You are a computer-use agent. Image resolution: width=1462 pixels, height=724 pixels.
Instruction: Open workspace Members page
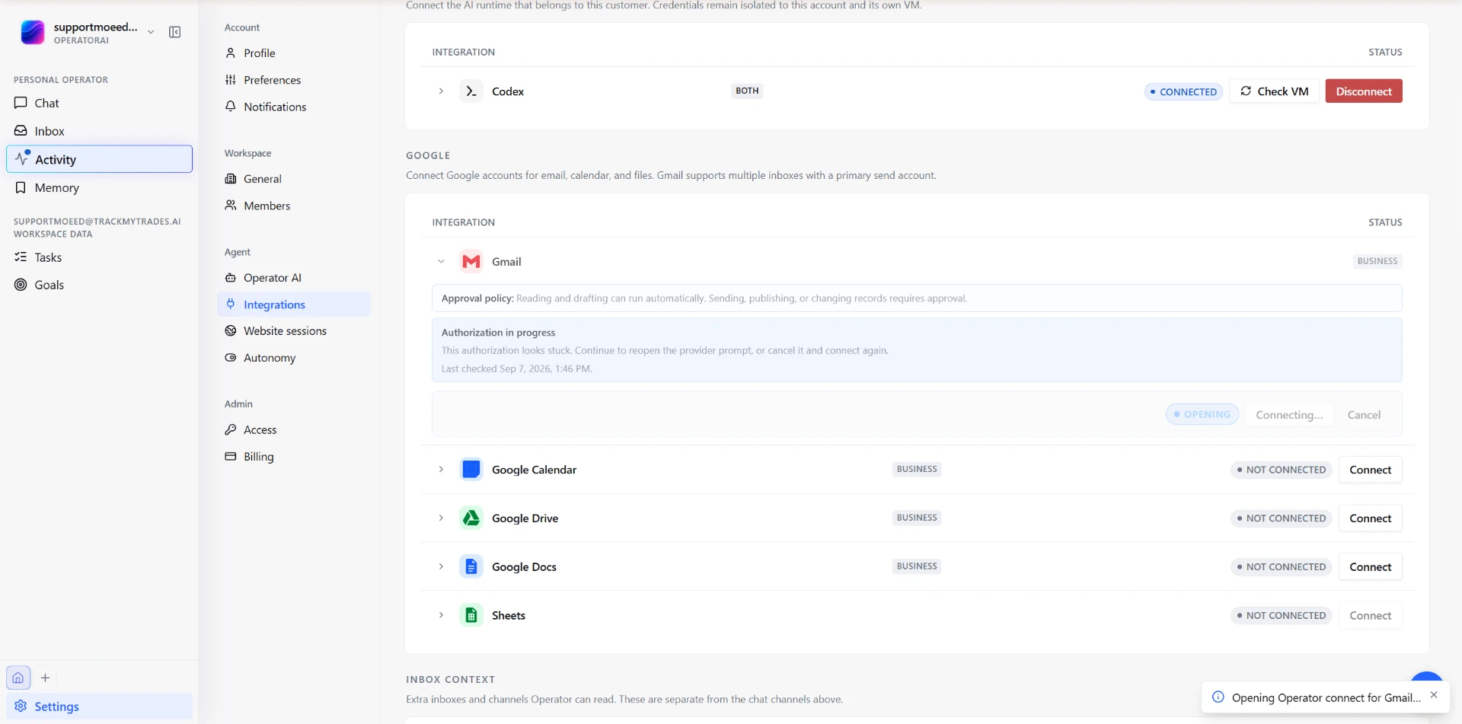pyautogui.click(x=294, y=206)
